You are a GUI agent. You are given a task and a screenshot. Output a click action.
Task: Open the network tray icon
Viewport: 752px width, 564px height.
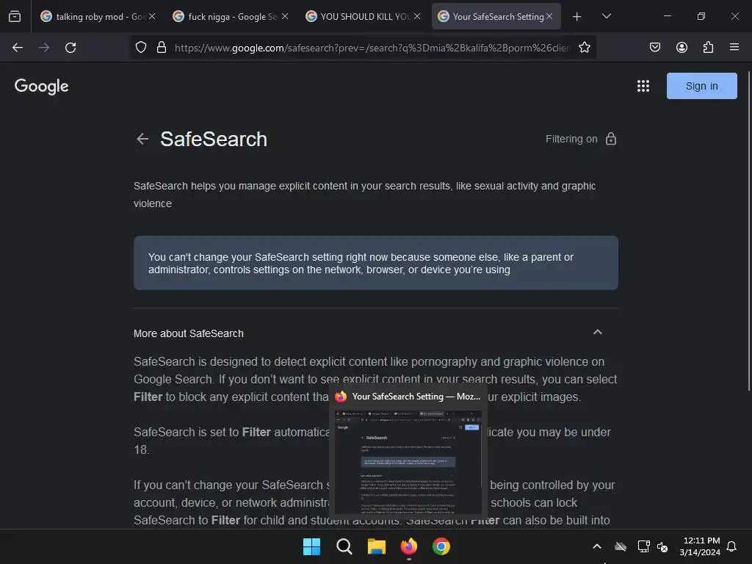pyautogui.click(x=643, y=546)
